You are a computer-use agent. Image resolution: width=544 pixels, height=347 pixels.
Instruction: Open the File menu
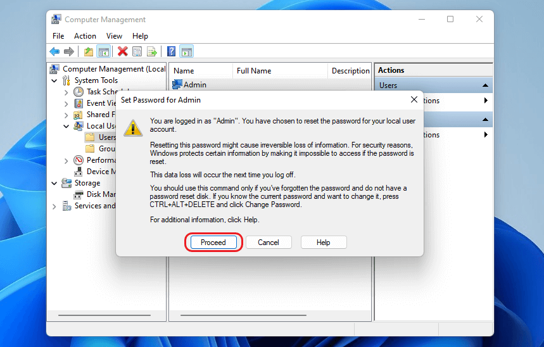pyautogui.click(x=58, y=36)
